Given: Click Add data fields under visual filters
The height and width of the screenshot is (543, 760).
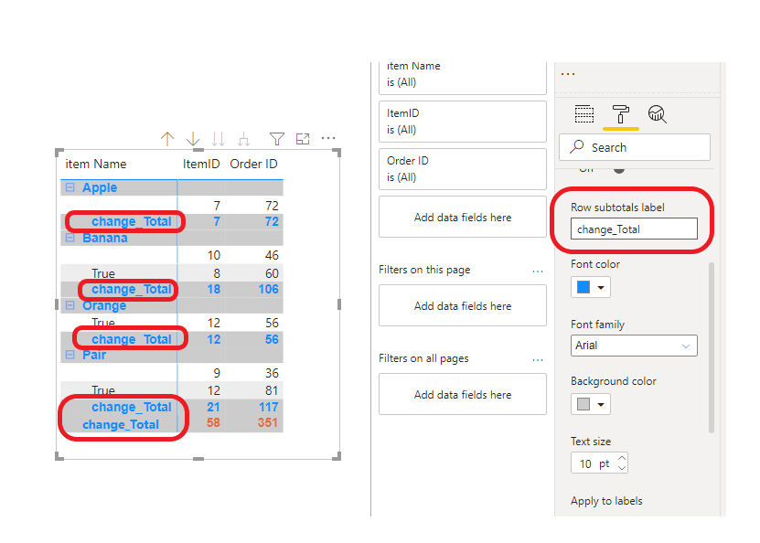Looking at the screenshot, I should pyautogui.click(x=463, y=217).
